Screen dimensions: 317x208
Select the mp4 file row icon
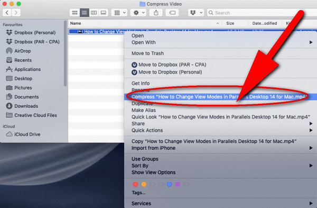point(80,31)
